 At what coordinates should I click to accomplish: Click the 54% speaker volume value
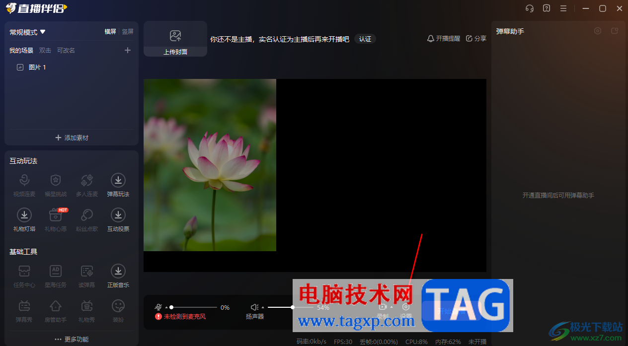pos(323,308)
